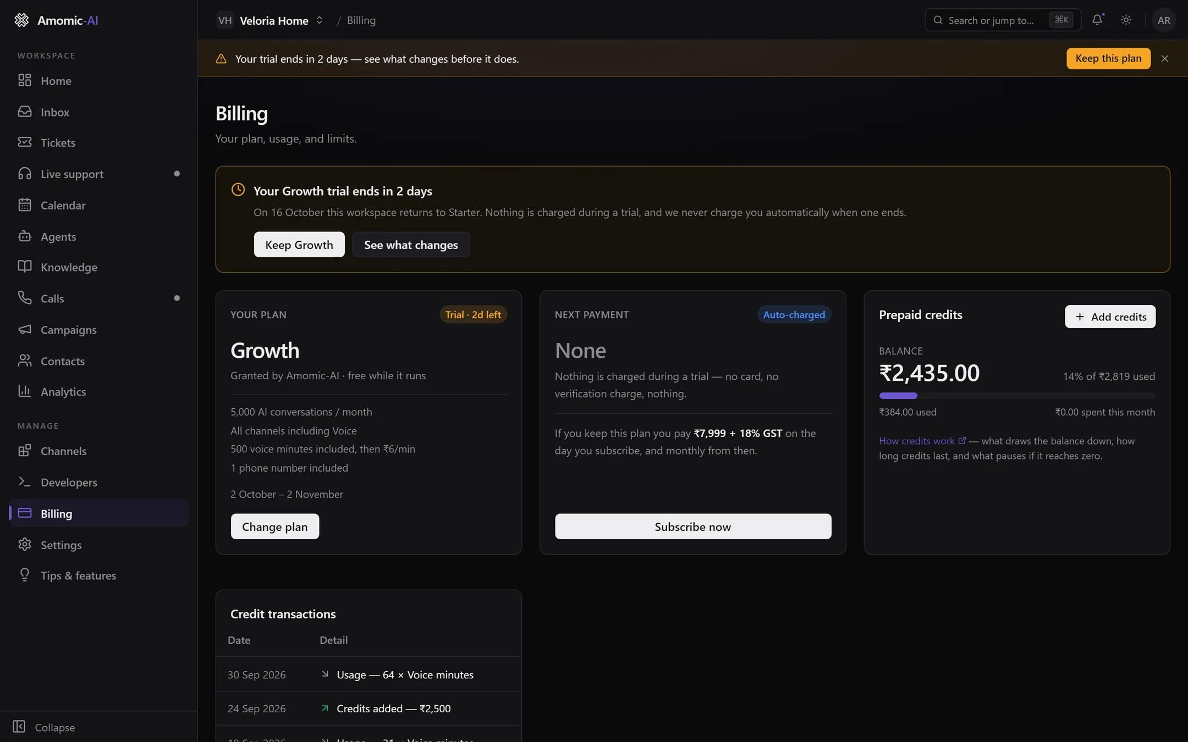This screenshot has height=742, width=1188.
Task: Click the Calls phone icon
Action: 25,298
